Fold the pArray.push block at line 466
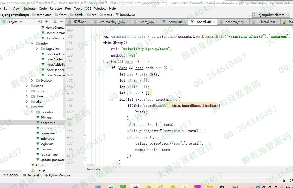 85,137
